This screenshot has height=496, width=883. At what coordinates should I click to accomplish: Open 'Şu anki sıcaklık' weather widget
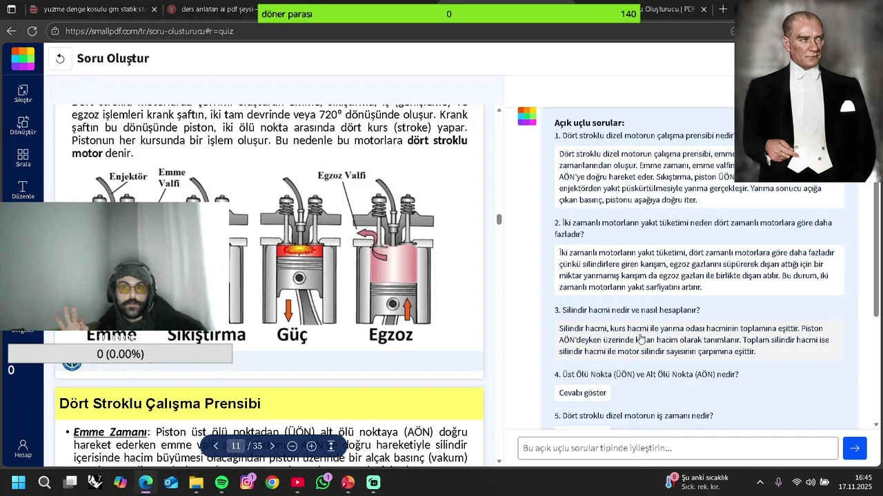click(x=697, y=482)
